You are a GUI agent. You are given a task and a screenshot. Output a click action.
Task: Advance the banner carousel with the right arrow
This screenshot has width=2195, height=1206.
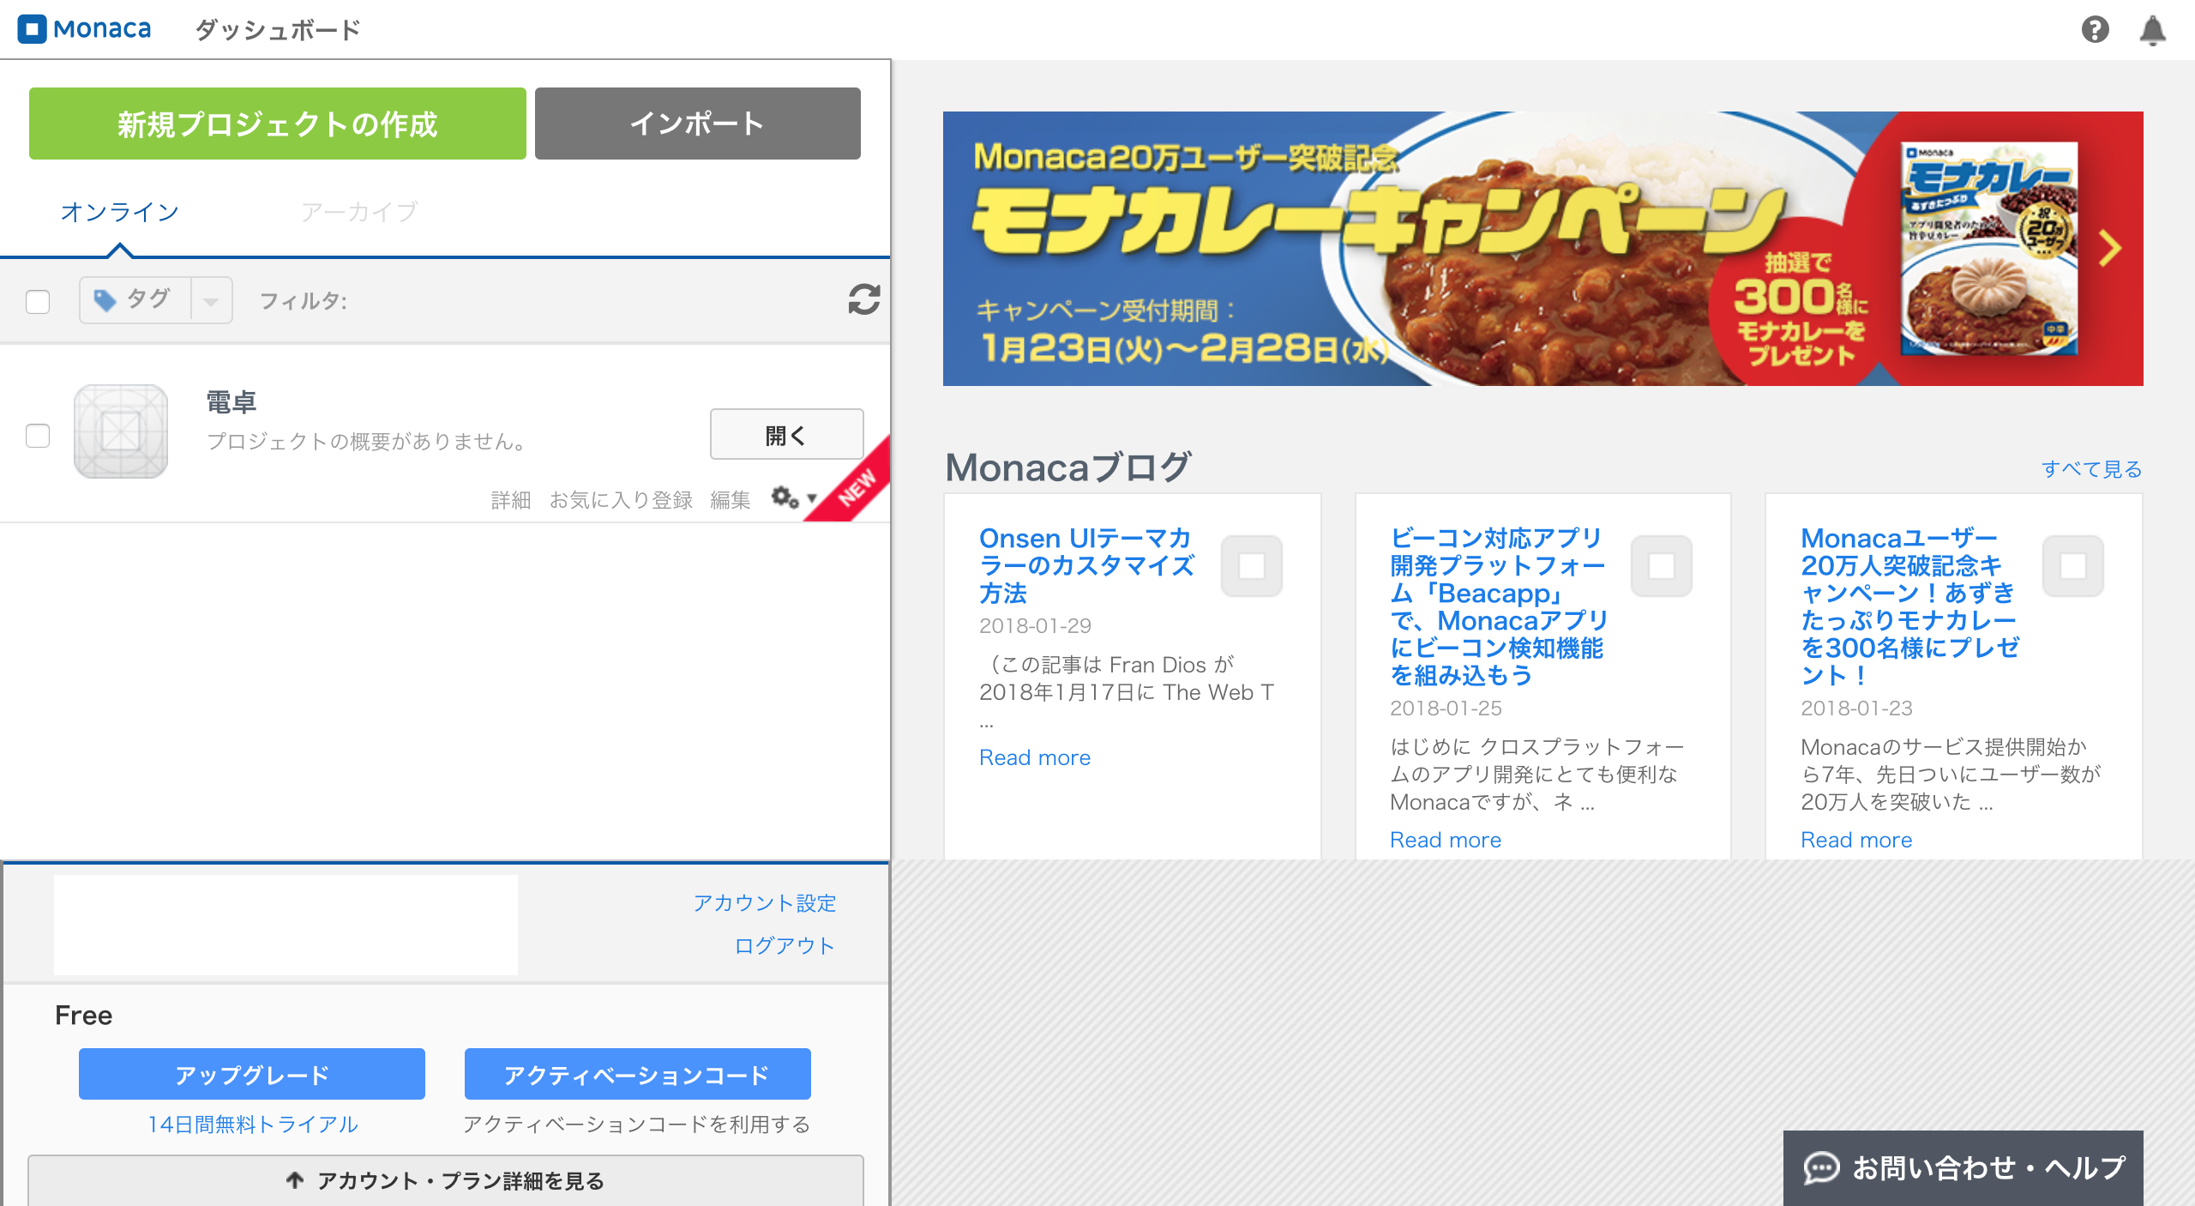[x=2108, y=250]
